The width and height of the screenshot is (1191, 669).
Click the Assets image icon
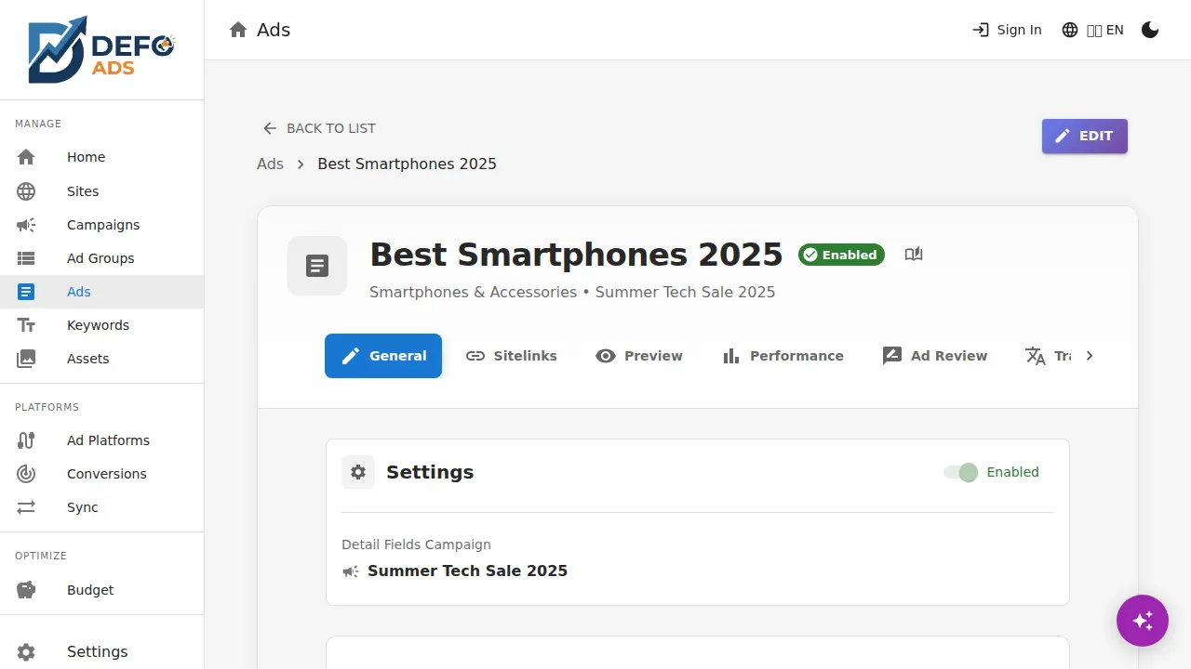click(x=26, y=359)
